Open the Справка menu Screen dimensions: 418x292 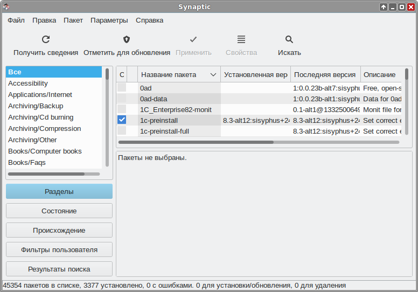pos(150,20)
